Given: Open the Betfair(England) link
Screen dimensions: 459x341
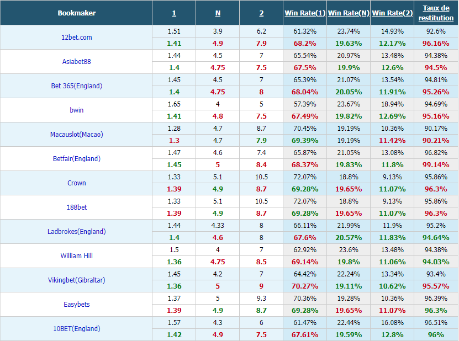Looking at the screenshot, I should pyautogui.click(x=76, y=159).
